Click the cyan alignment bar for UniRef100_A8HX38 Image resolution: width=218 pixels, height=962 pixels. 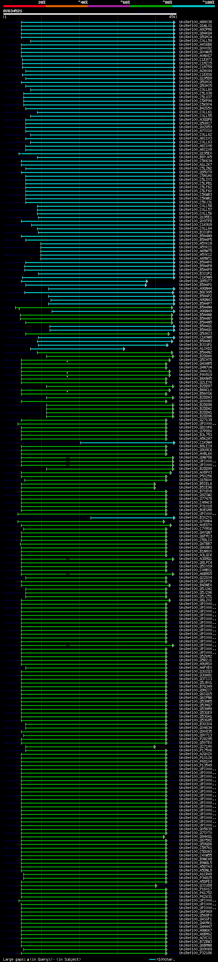(x=98, y=22)
